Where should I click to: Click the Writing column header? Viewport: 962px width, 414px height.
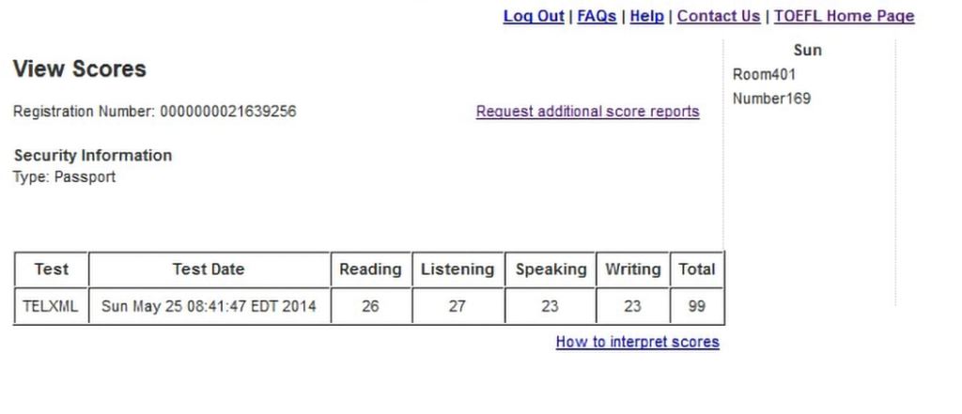coord(632,269)
